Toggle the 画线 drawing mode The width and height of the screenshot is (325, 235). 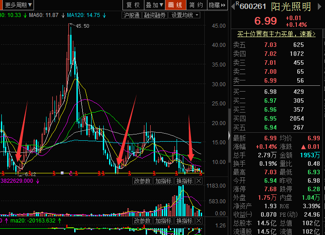click(x=176, y=5)
